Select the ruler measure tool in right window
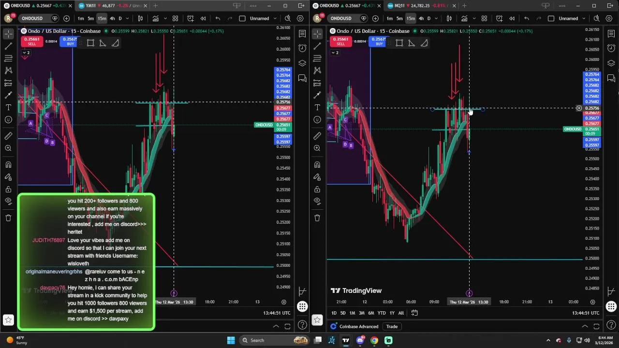Viewport: 619px width, 348px height. pos(317,136)
